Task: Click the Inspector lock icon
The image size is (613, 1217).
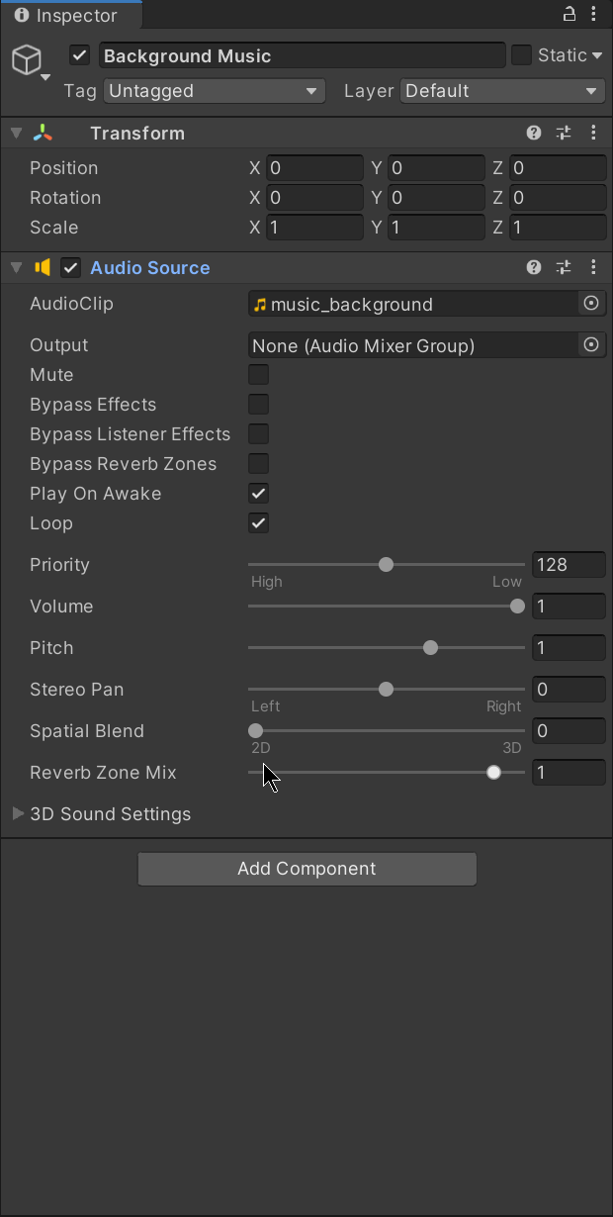Action: coord(569,14)
